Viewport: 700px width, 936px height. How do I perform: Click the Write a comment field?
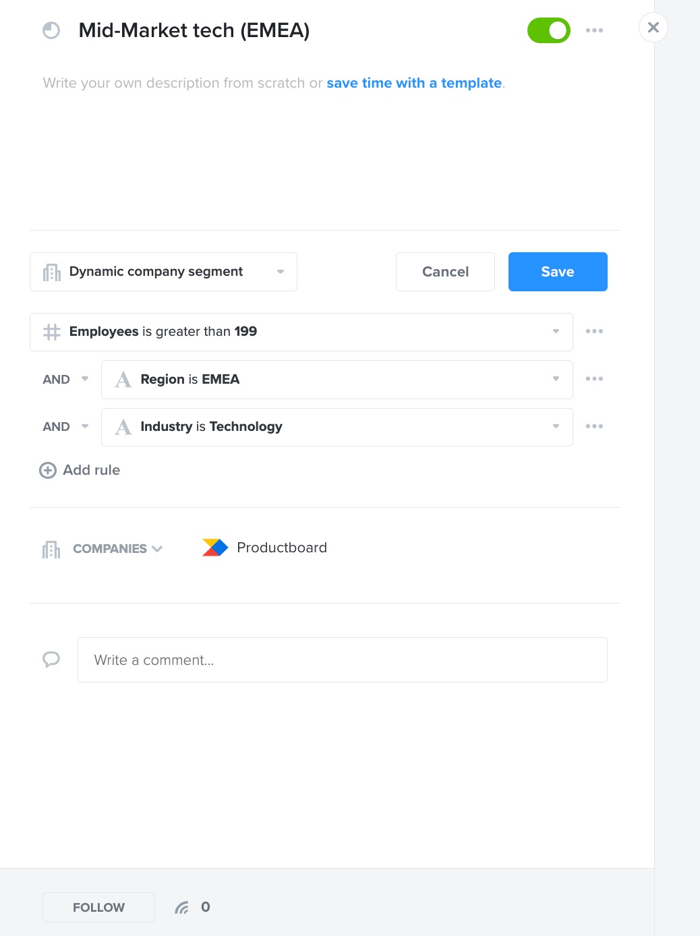(343, 660)
